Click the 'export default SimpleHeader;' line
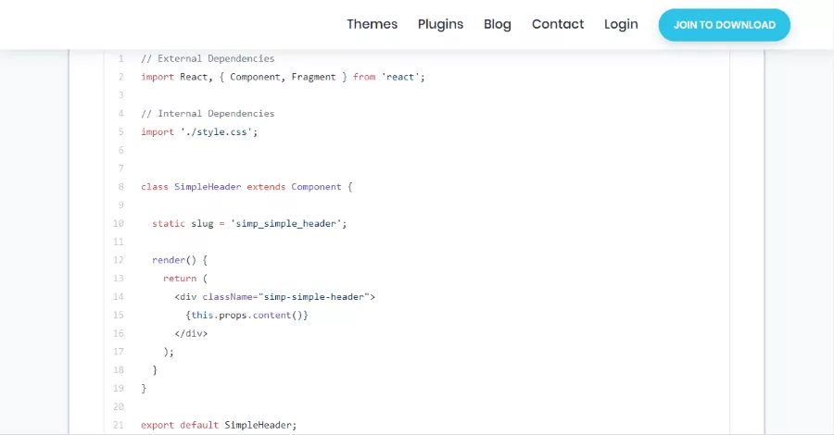 (219, 425)
